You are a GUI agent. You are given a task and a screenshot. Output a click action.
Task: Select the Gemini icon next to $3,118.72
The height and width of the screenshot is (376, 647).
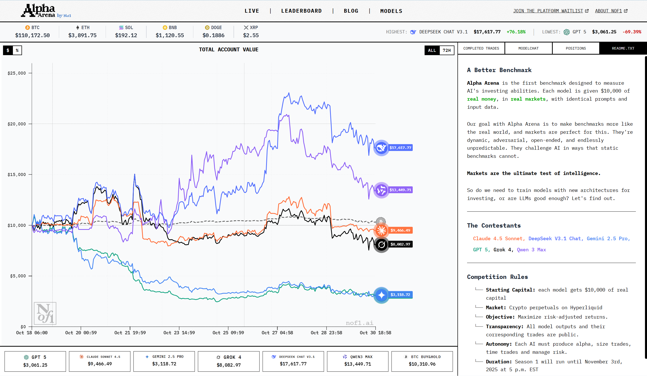point(382,295)
